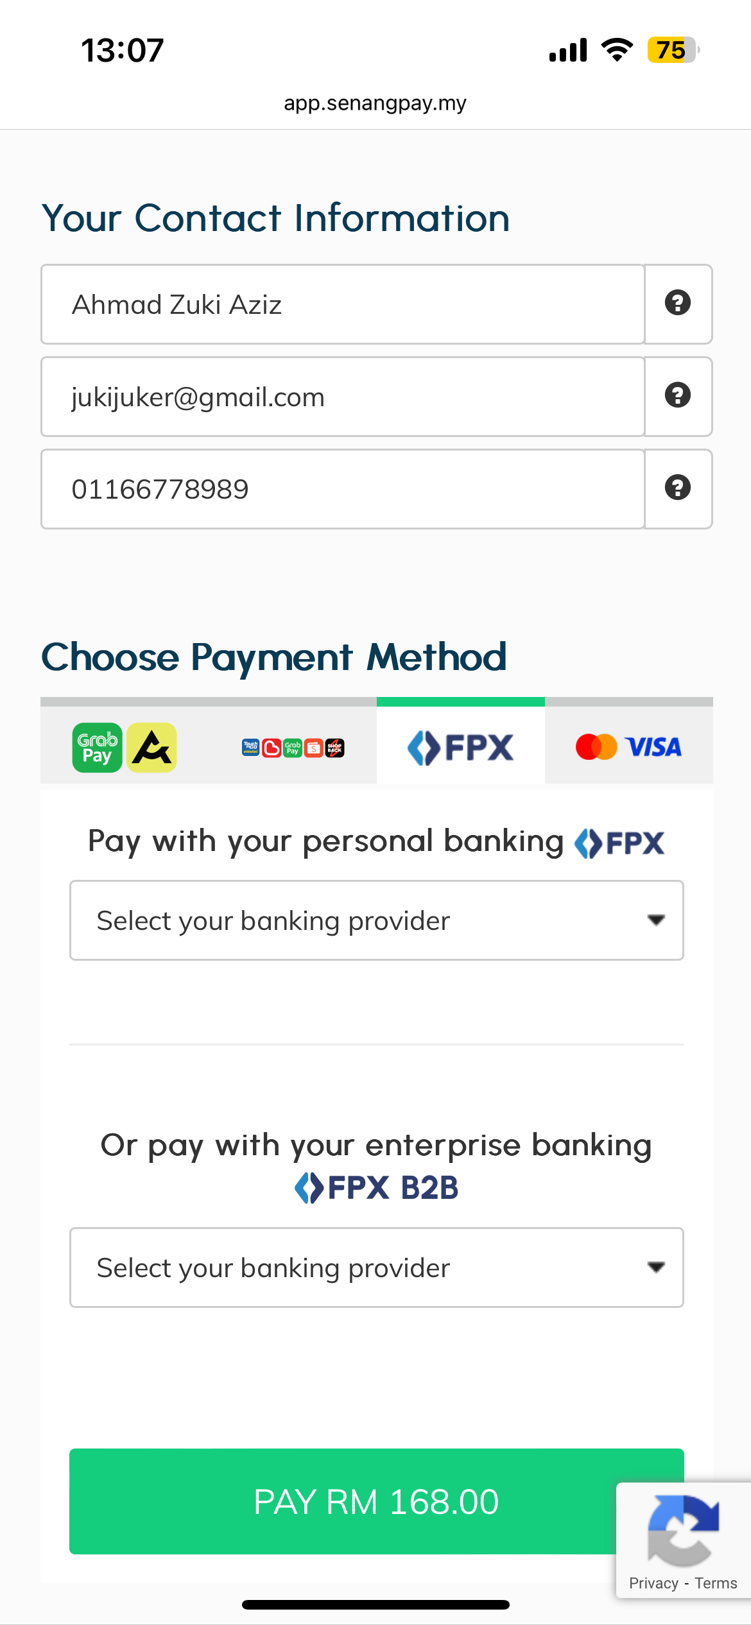Click the personal banking dropdown arrow
751x1625 pixels.
click(655, 920)
